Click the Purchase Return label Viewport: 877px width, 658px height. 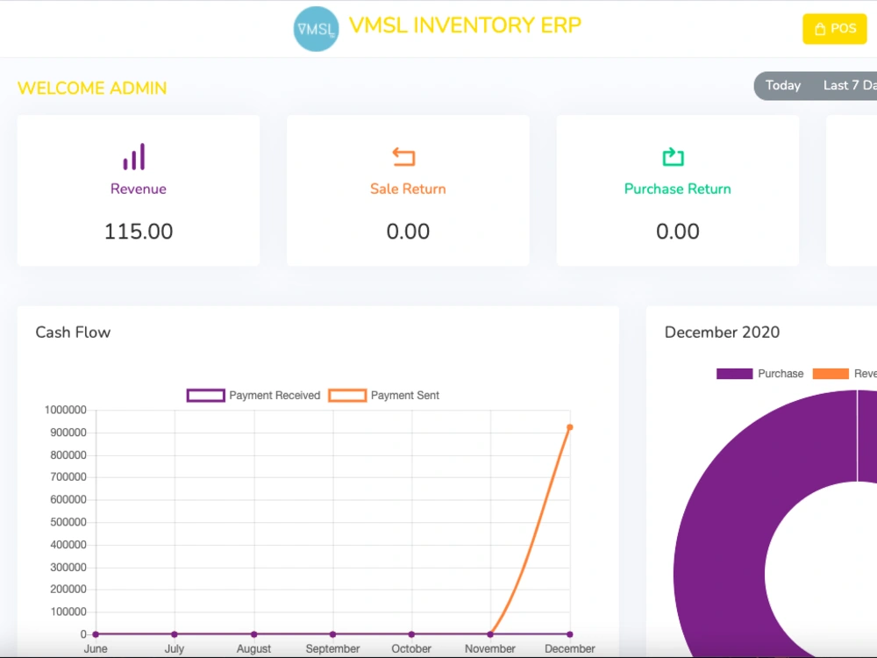tap(677, 190)
